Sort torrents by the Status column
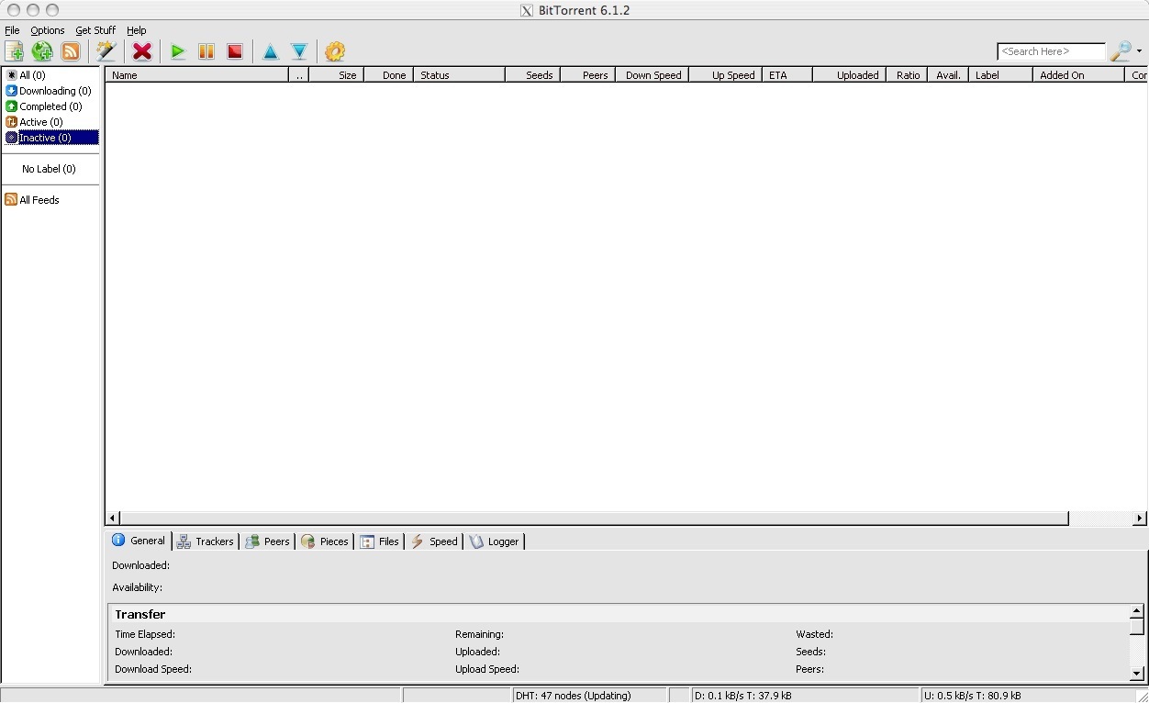The width and height of the screenshot is (1149, 703). [460, 75]
